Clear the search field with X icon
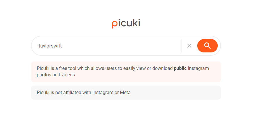This screenshot has width=256, height=127. click(189, 46)
